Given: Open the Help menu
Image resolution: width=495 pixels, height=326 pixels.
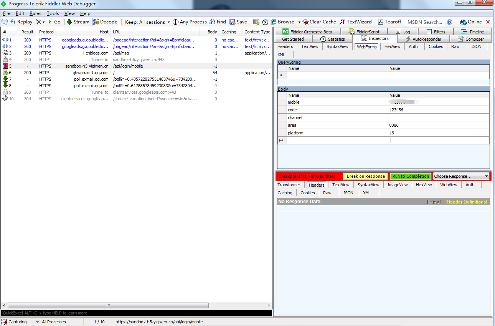Looking at the screenshot, I should tap(85, 13).
